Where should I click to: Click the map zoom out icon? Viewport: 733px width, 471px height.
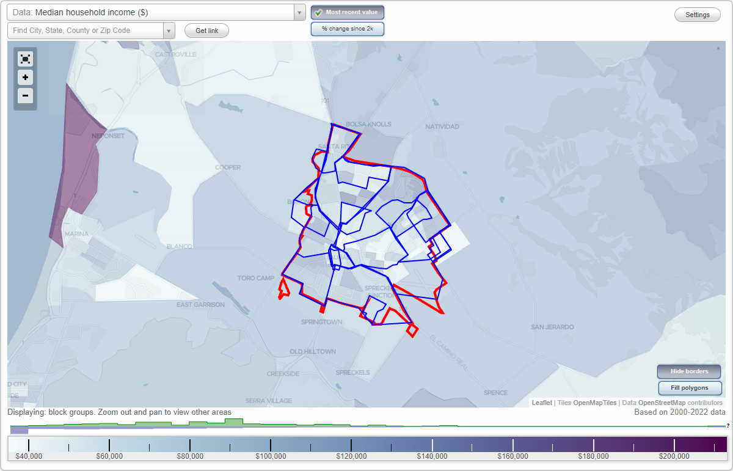click(x=25, y=96)
